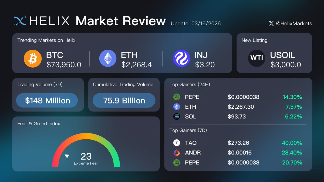The height and width of the screenshot is (182, 324).
Task: Click the ETH label in Trending Markets
Action: pos(129,55)
